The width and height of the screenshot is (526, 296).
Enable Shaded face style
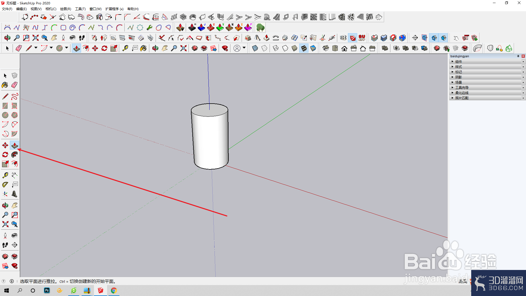(x=295, y=48)
